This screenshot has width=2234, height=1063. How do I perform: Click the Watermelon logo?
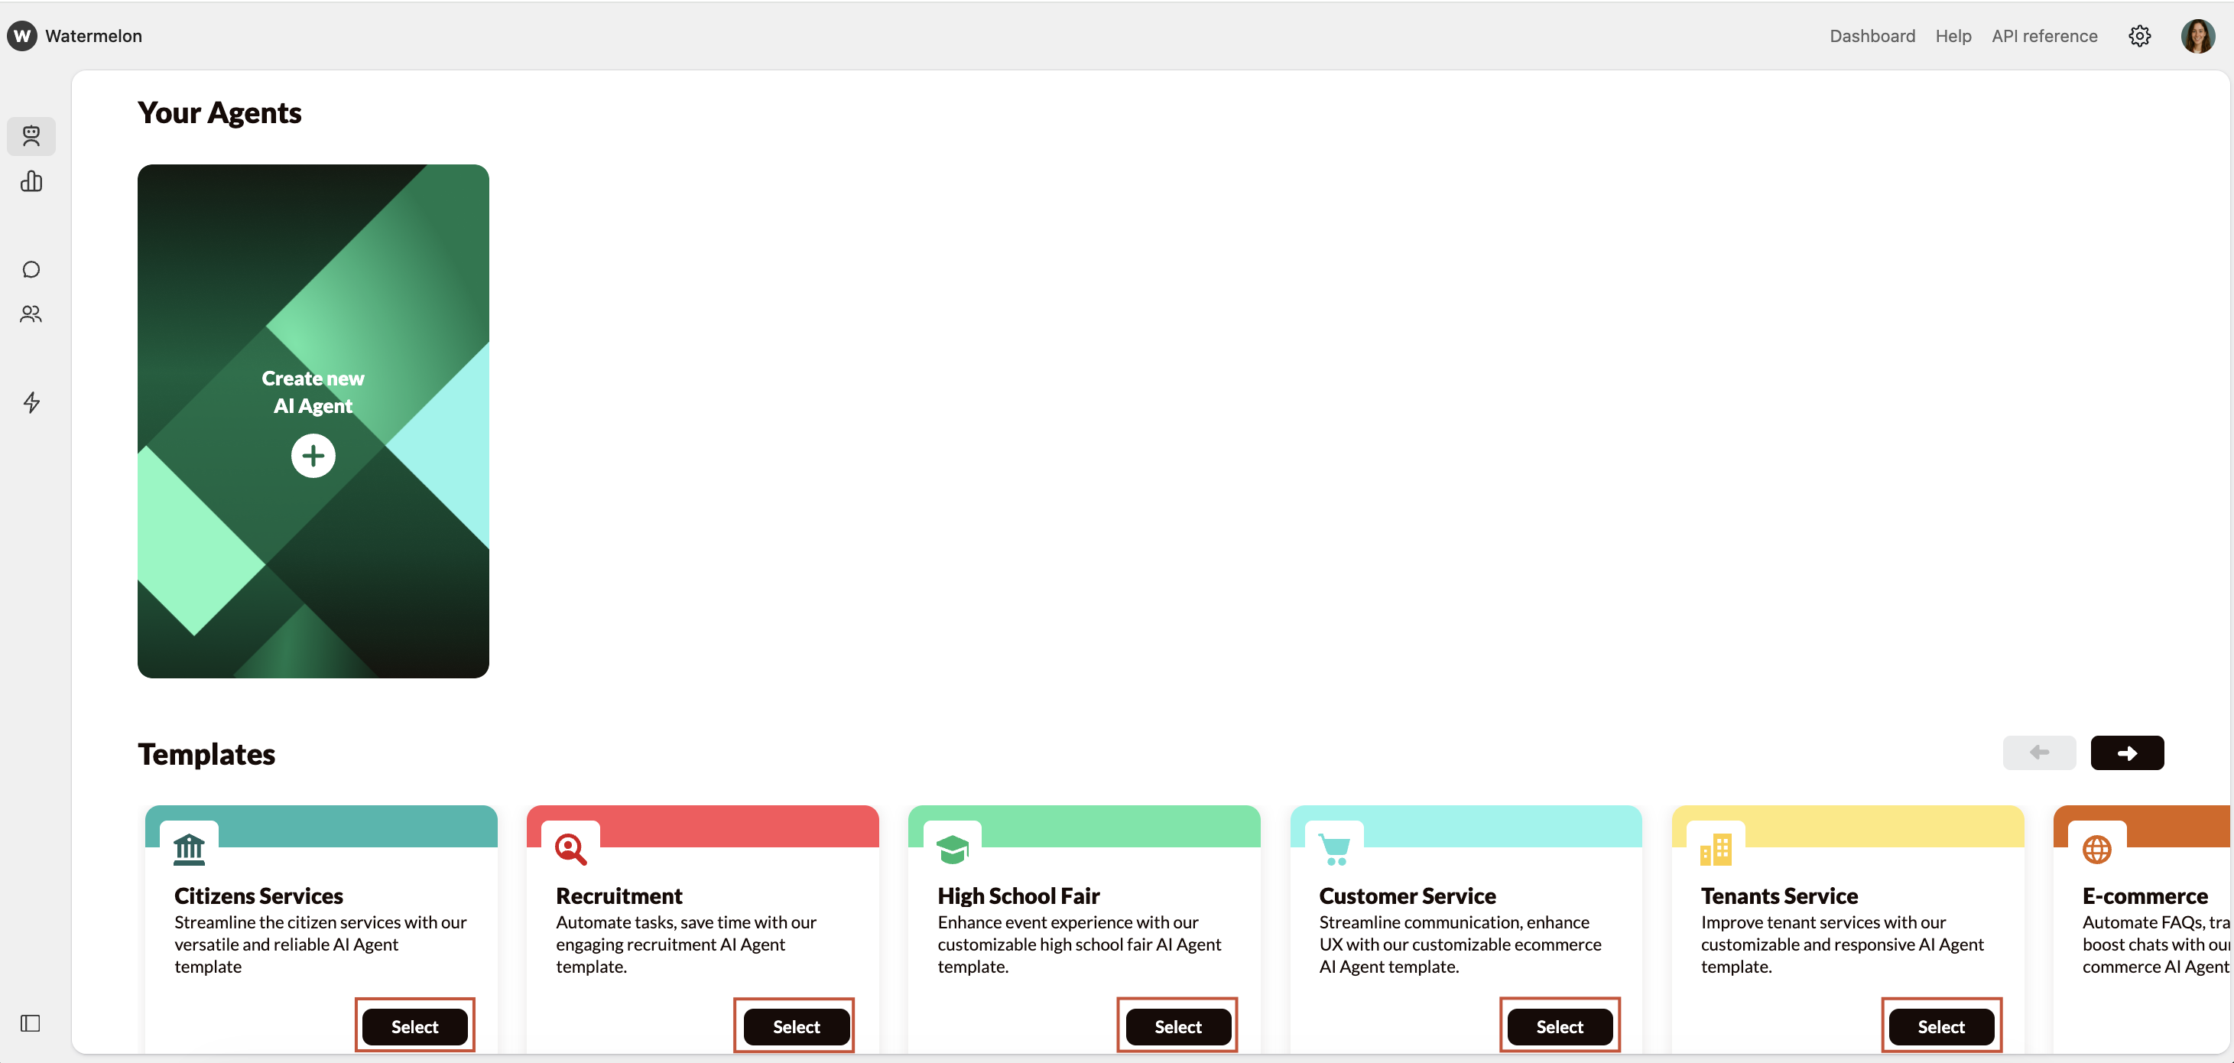[22, 37]
